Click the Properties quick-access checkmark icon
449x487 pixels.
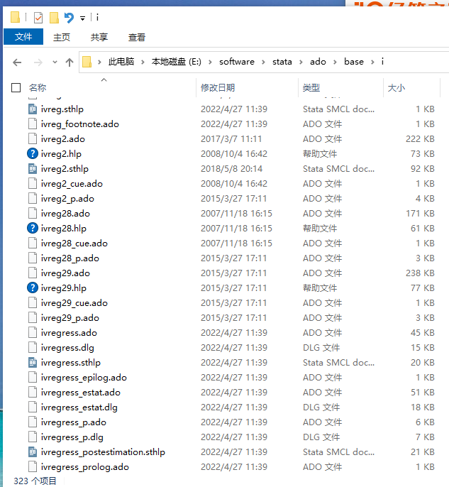click(x=38, y=18)
